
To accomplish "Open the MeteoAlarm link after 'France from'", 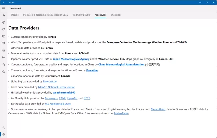I will pyautogui.click(x=158, y=109).
